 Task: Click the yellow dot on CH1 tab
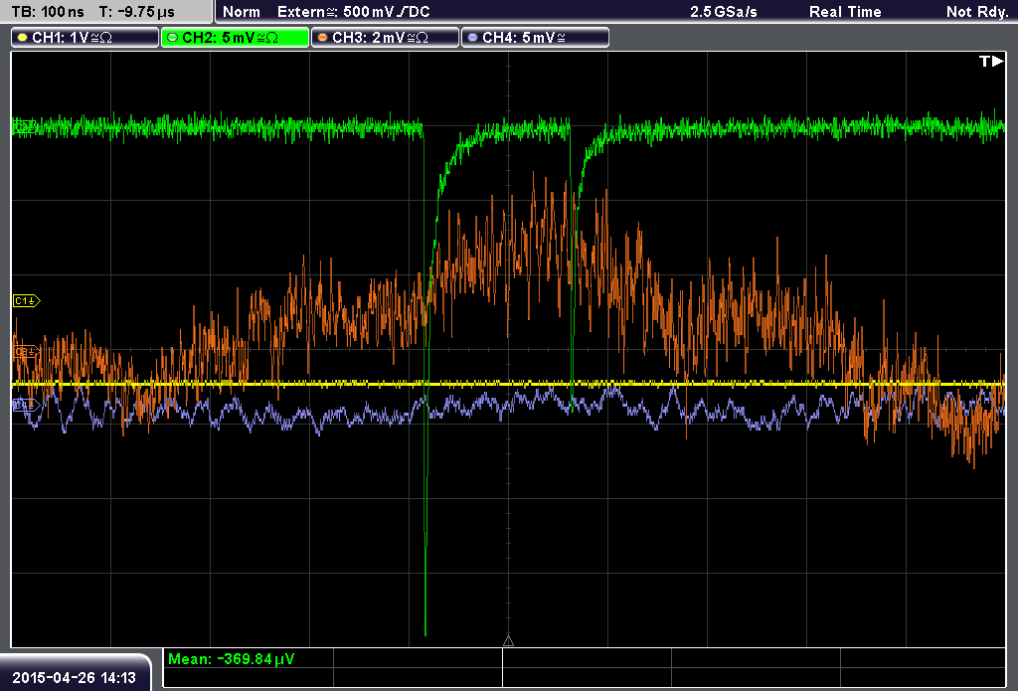tap(23, 38)
